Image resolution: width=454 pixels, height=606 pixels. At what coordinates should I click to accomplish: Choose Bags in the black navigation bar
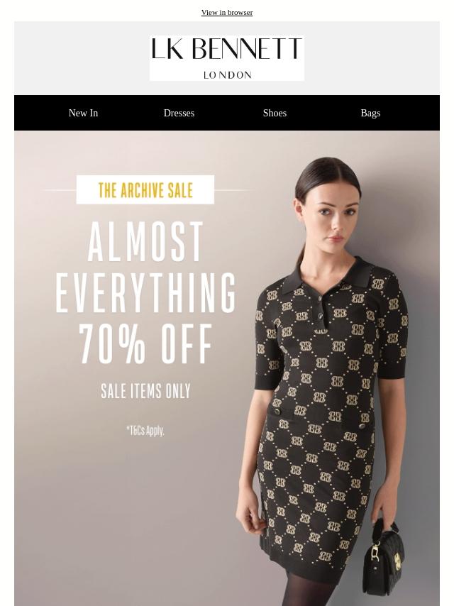370,113
